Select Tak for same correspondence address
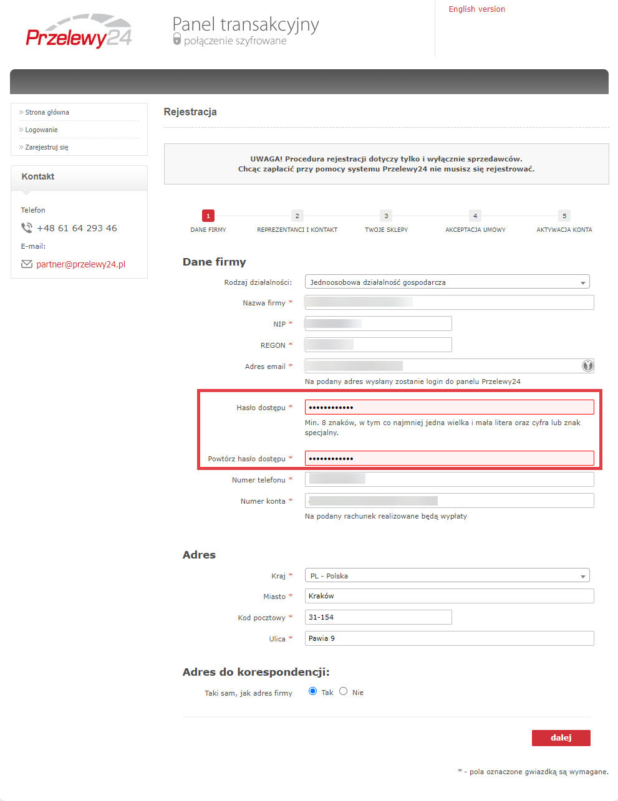Viewport: 618px width, 801px height. pos(313,691)
